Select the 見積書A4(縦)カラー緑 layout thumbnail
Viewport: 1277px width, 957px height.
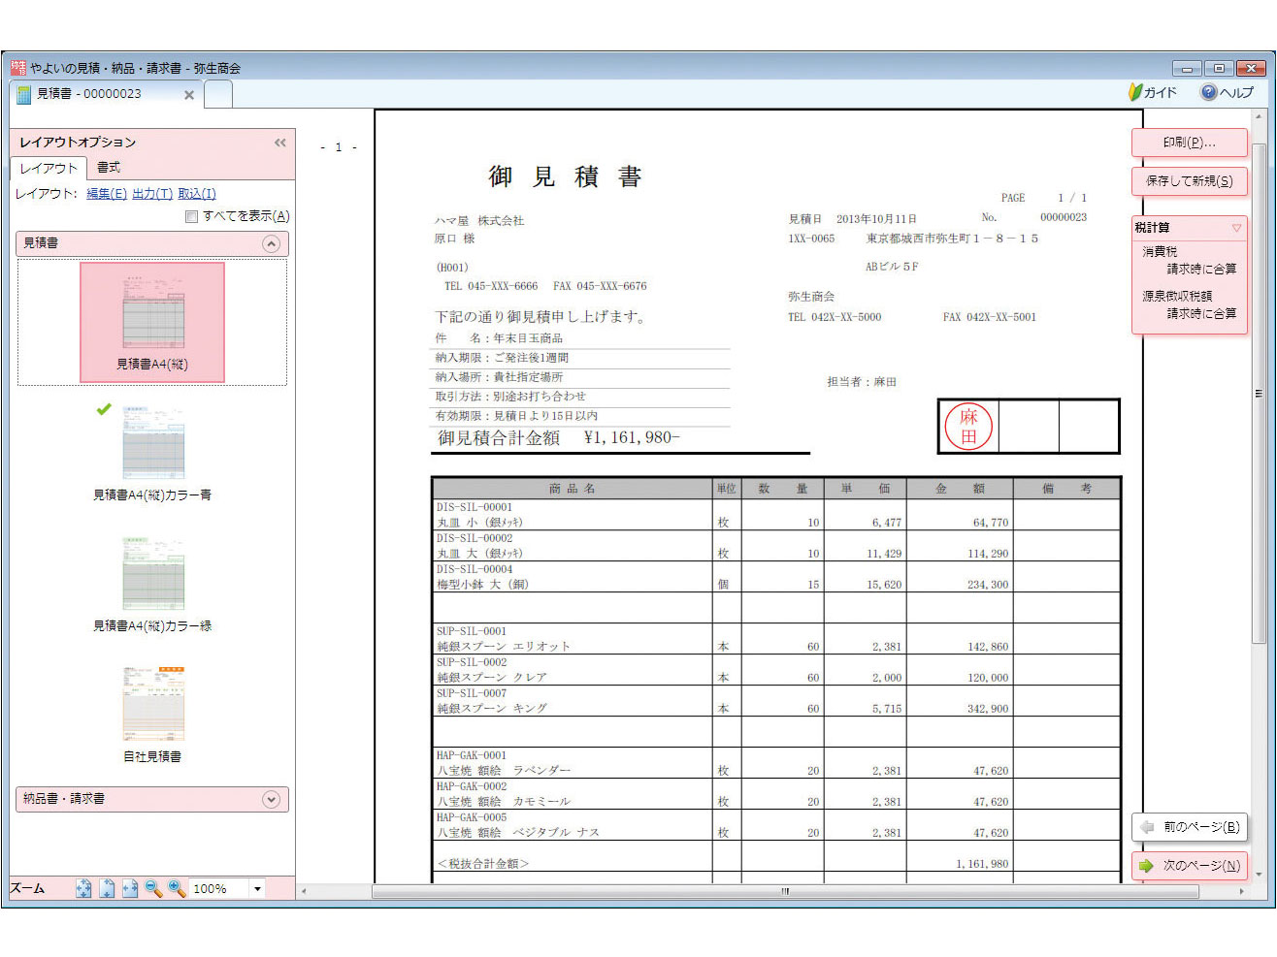click(152, 585)
